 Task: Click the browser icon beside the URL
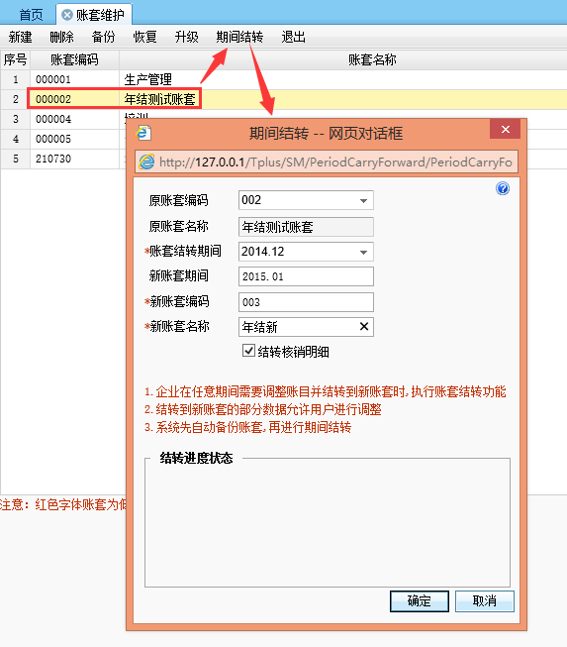pos(146,162)
